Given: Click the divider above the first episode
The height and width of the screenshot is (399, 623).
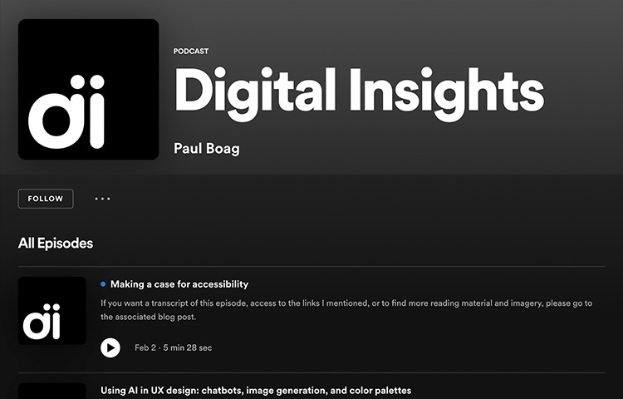Looking at the screenshot, I should click(x=311, y=266).
